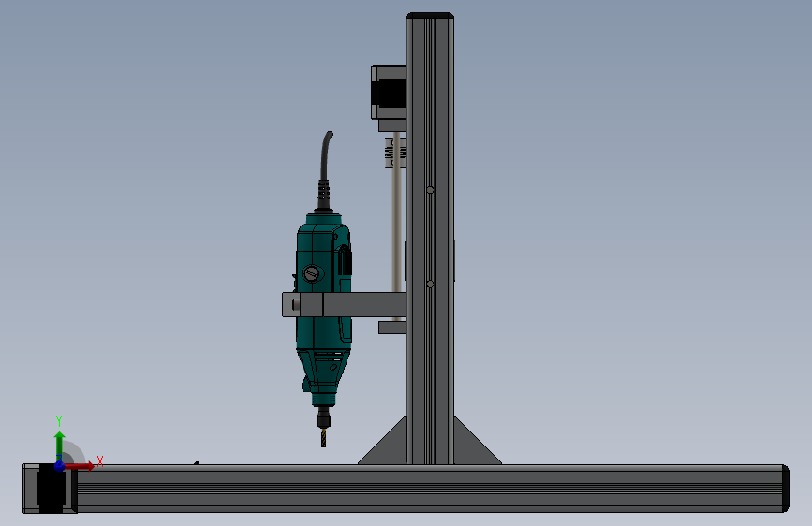This screenshot has width=812, height=526.
Task: Select the black end cap on base right end
Action: pos(786,489)
